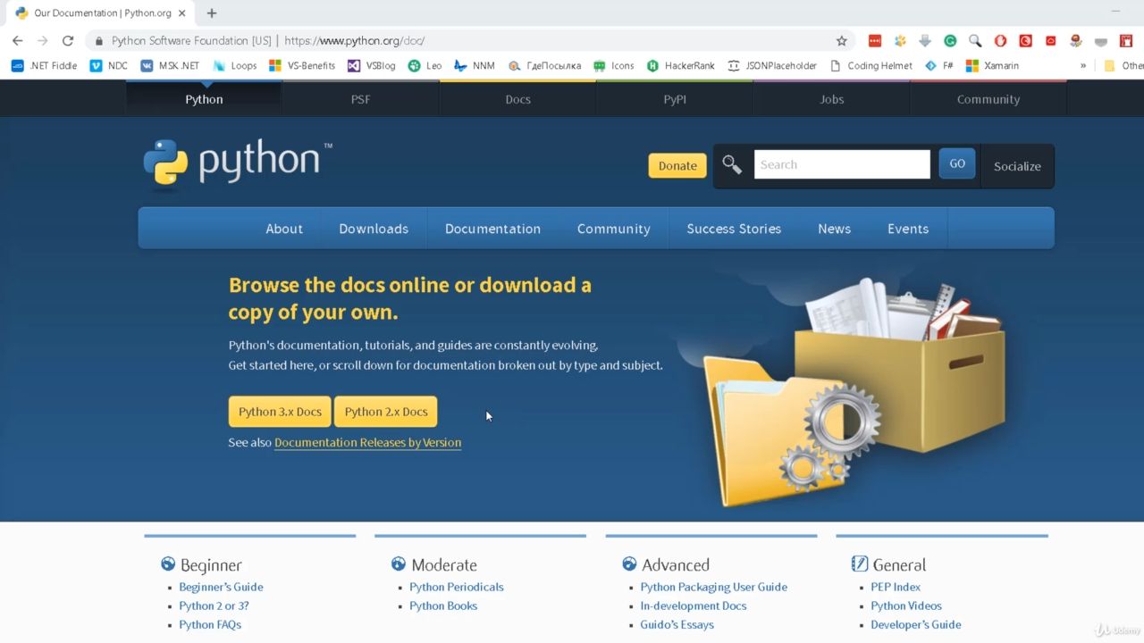Open the Loops bookmark
Screen dimensions: 1144x643
(x=234, y=65)
